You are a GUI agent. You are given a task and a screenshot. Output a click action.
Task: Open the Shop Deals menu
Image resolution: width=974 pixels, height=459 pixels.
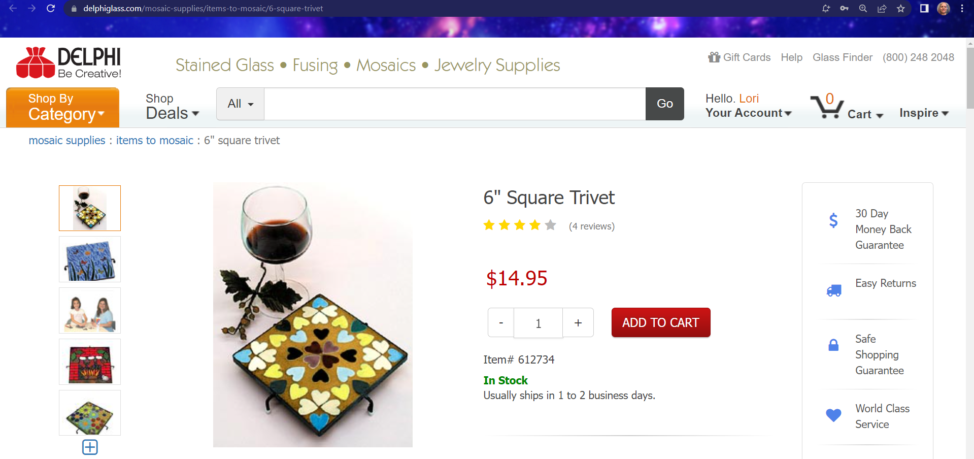pyautogui.click(x=172, y=106)
